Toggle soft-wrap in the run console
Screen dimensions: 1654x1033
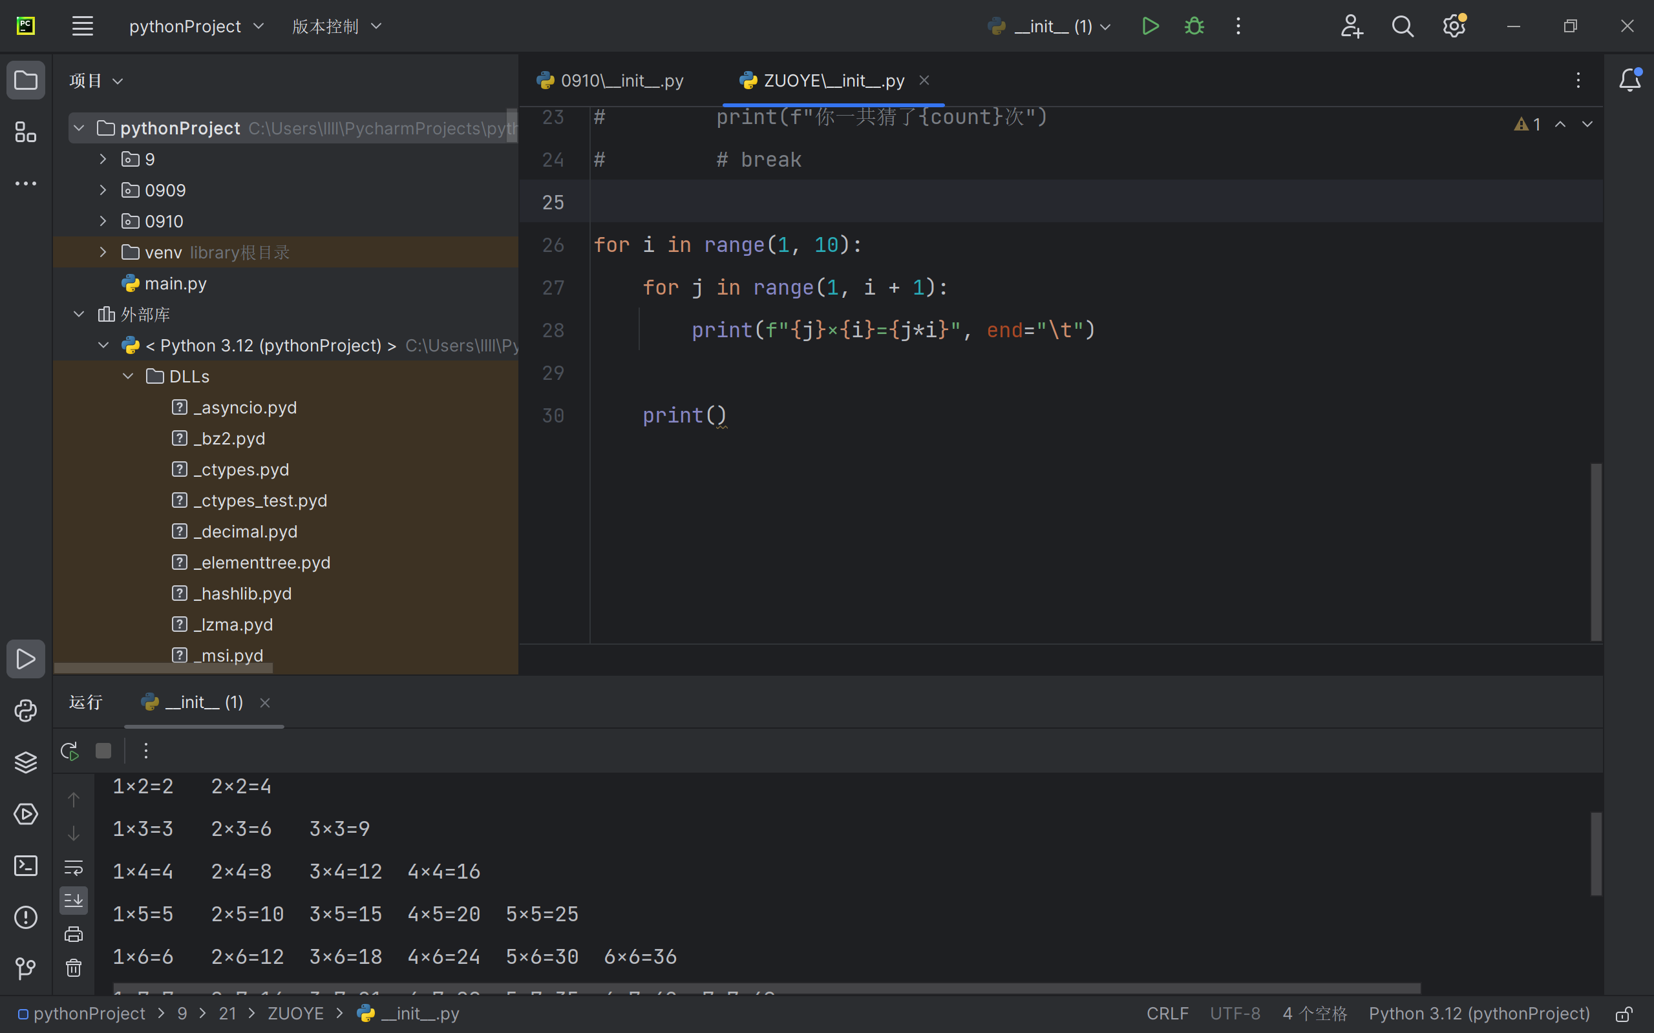[73, 866]
